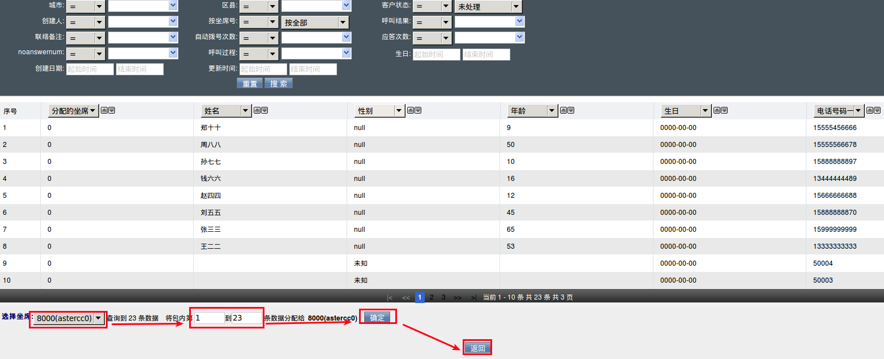Sort 姓名 column descending with down icon
Viewport: 884px width, 359px height.
(264, 110)
